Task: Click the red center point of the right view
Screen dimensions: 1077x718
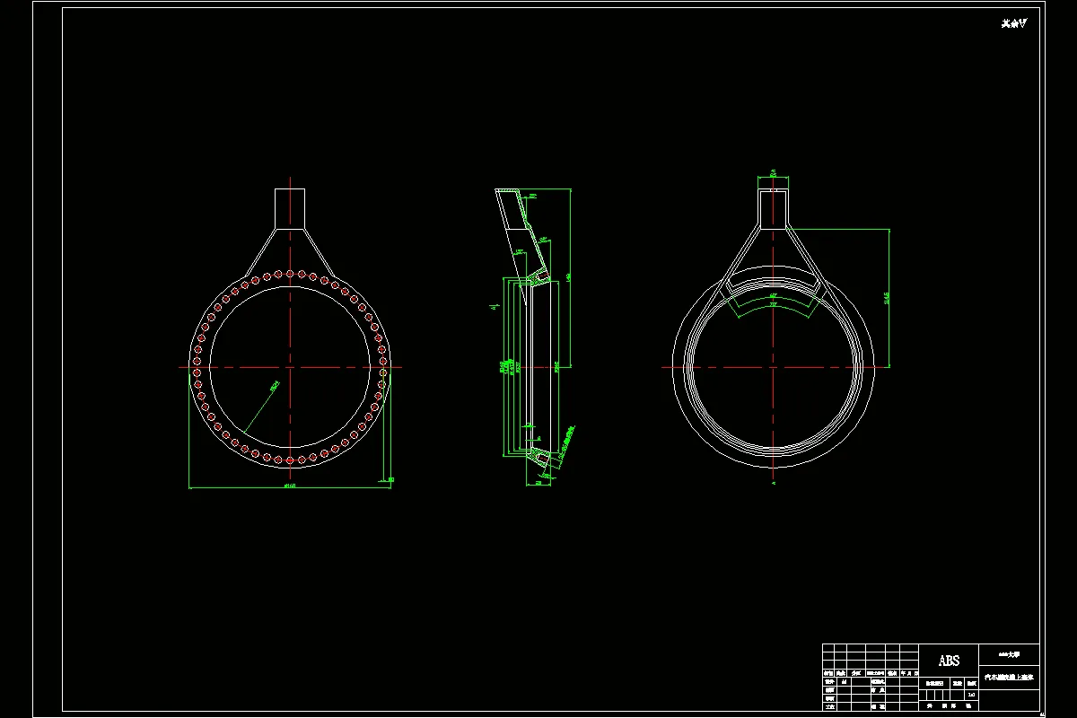Action: point(773,367)
